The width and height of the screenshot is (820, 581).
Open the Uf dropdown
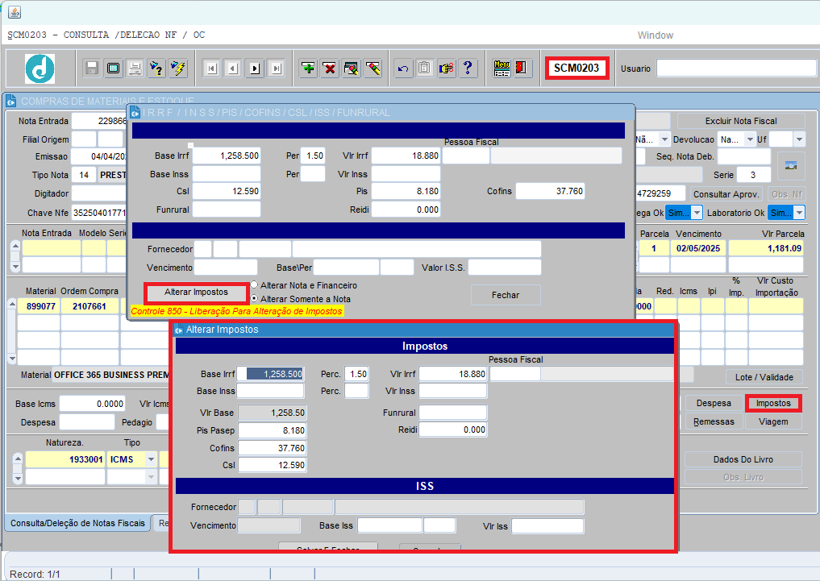coord(799,139)
